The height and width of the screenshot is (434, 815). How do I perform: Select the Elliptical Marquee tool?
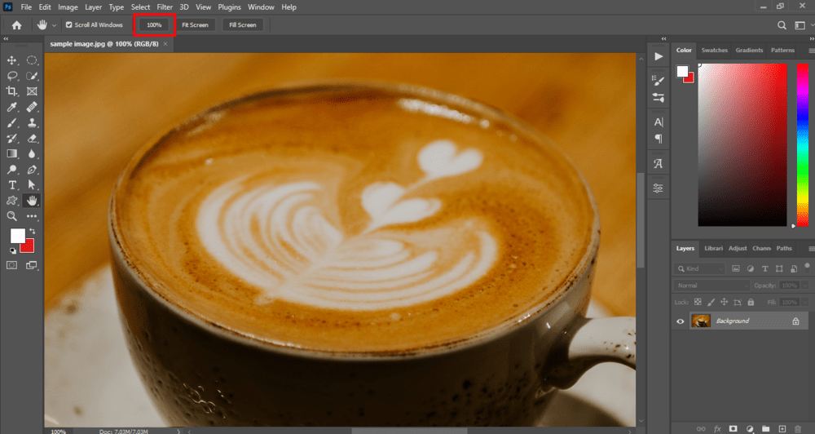coord(32,60)
